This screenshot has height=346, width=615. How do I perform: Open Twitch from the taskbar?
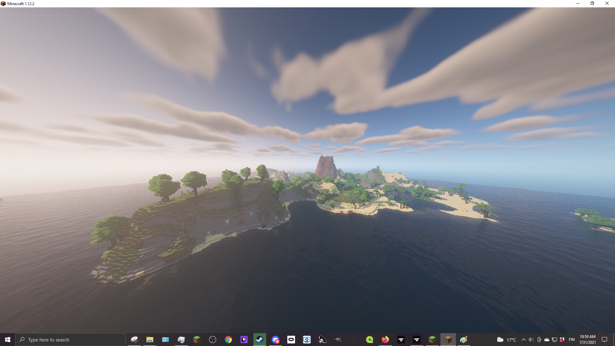[x=244, y=340]
